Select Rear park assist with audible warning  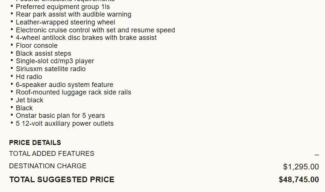74,14
